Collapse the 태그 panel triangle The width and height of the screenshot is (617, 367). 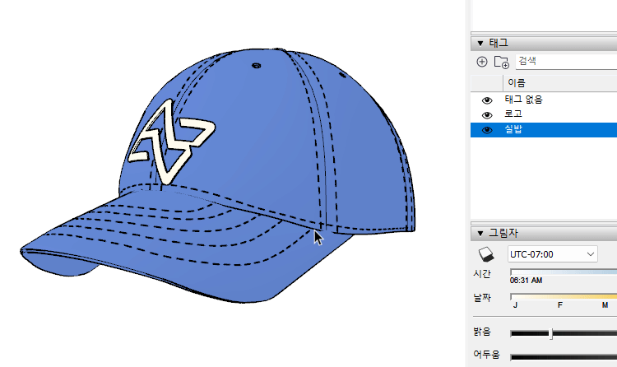480,43
